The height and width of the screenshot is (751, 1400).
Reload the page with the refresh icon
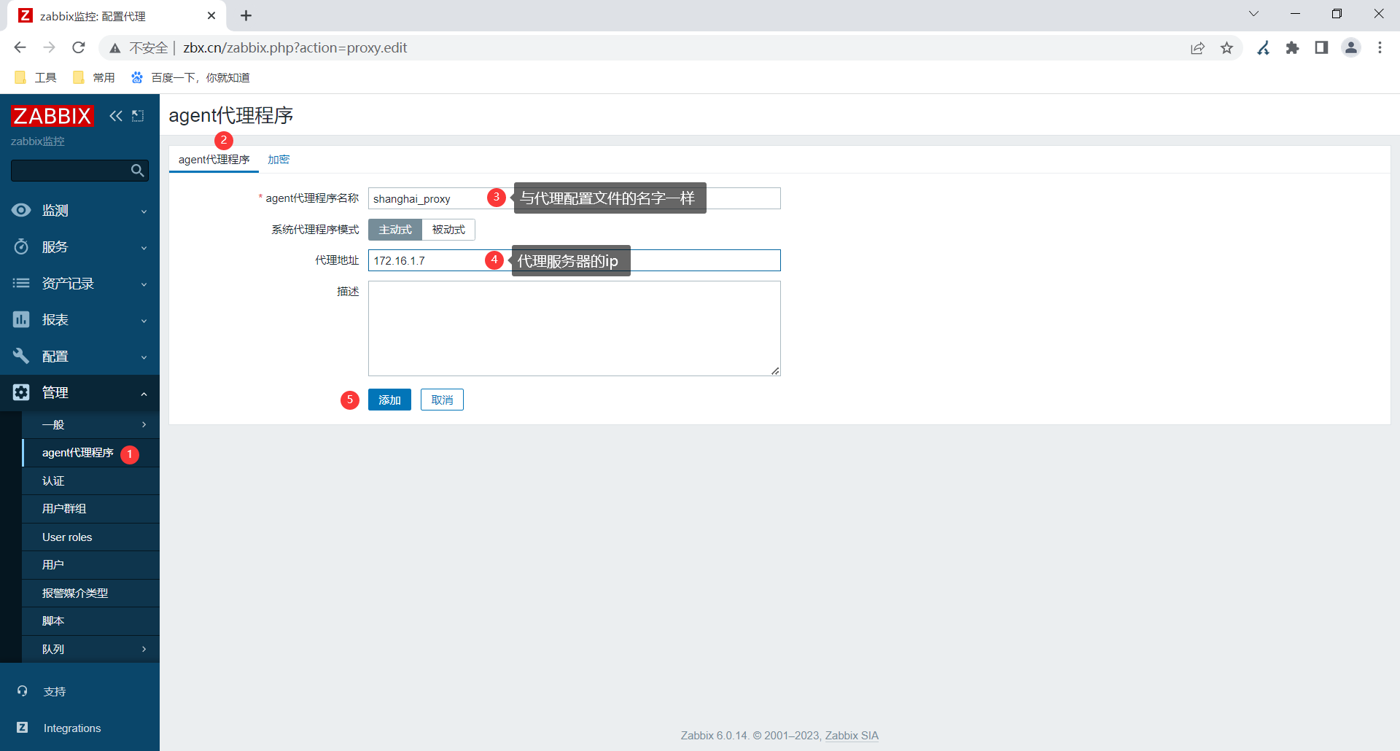79,47
